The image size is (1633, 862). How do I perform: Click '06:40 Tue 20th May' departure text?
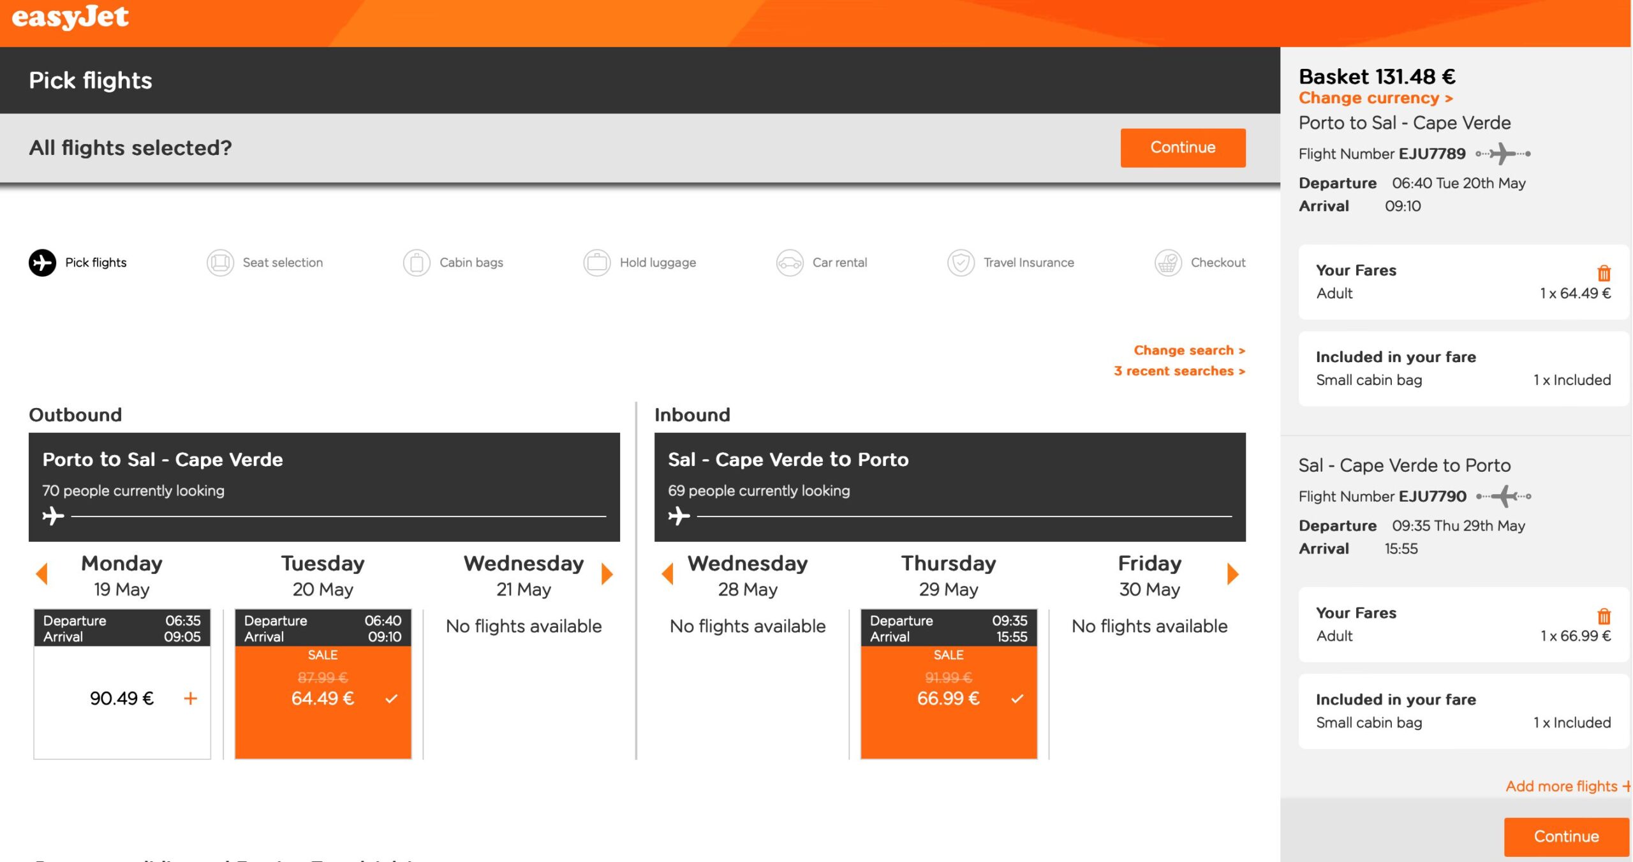tap(1459, 183)
